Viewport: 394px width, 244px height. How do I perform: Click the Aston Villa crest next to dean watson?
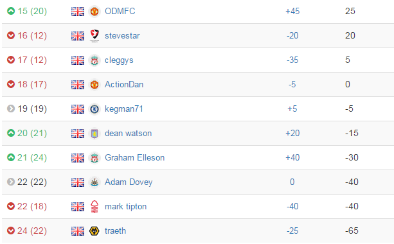(94, 134)
